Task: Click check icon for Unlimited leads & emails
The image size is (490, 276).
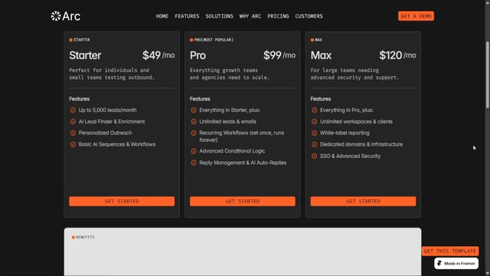Action: [x=194, y=121]
